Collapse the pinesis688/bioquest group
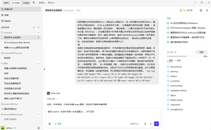The height and width of the screenshot is (130, 211). [12, 114]
